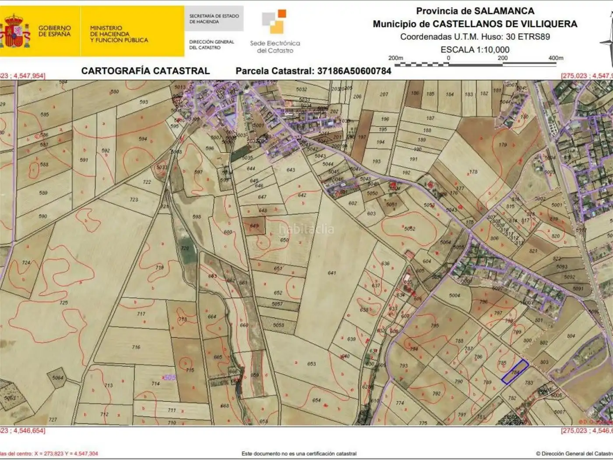Click parcel number 795
The height and width of the screenshot is (460, 613).
435,326
